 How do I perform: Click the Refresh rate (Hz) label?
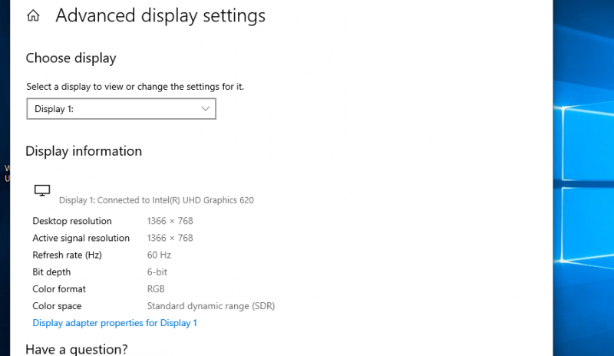67,255
